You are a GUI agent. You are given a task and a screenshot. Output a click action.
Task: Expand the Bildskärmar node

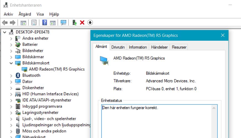point(11,57)
